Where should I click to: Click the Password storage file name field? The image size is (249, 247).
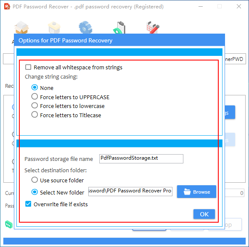[141, 159]
